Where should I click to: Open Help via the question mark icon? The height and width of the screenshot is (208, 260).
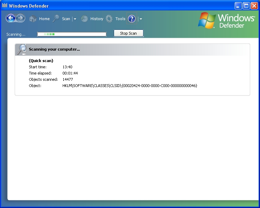(x=132, y=19)
